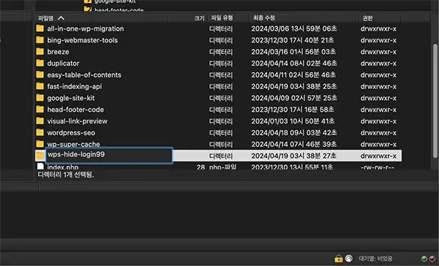Click drwxrwxr-x permission in wordpress-seo row
Screen dimensions: 439x266
[378, 132]
